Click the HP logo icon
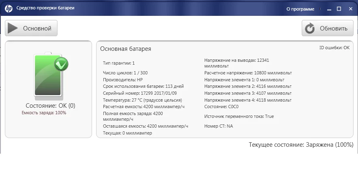This screenshot has width=358, height=187. [x=9, y=9]
